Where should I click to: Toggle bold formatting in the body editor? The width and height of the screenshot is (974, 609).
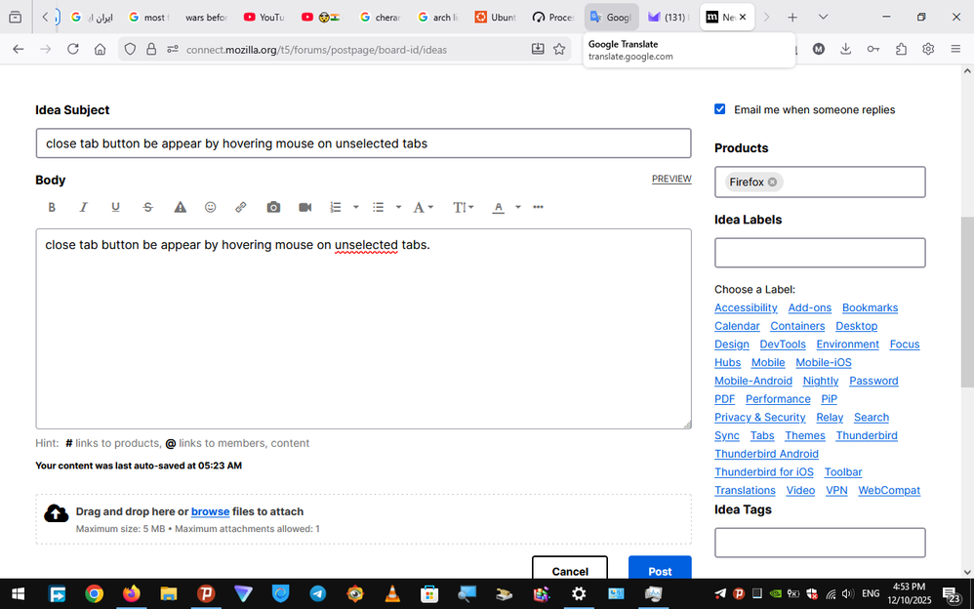[x=52, y=207]
